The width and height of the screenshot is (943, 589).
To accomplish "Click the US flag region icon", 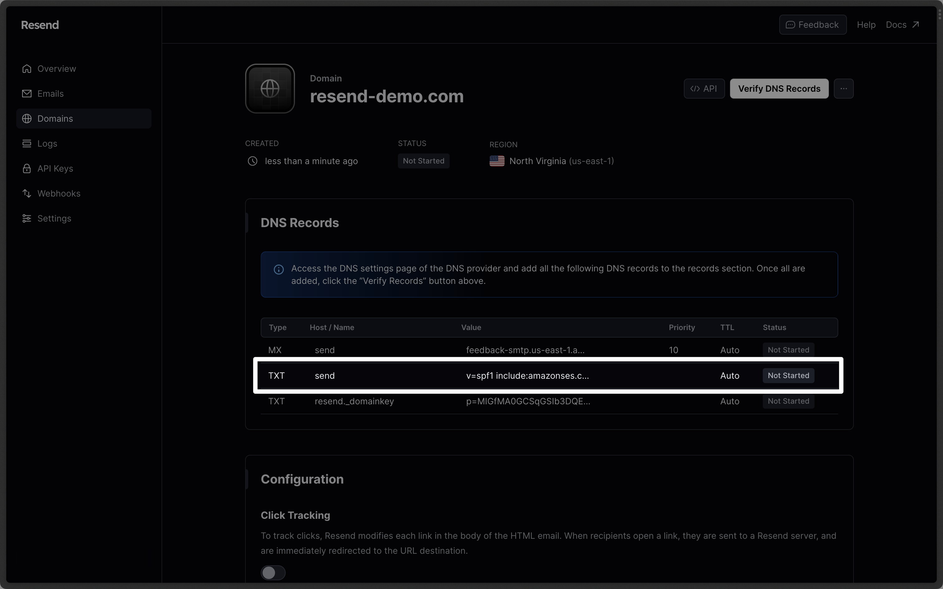I will click(x=496, y=161).
